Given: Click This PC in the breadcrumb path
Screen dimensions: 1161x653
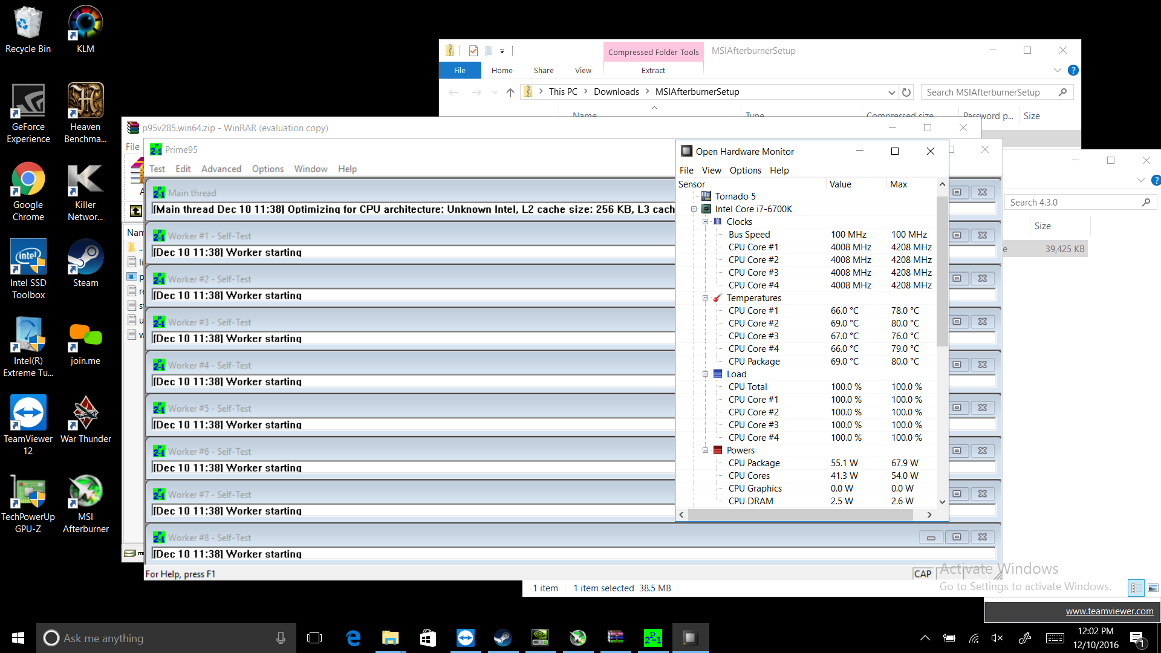Looking at the screenshot, I should [x=563, y=92].
